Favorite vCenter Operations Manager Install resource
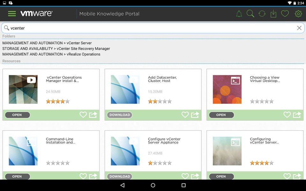Screen dimensions: 306x191 pos(83,115)
